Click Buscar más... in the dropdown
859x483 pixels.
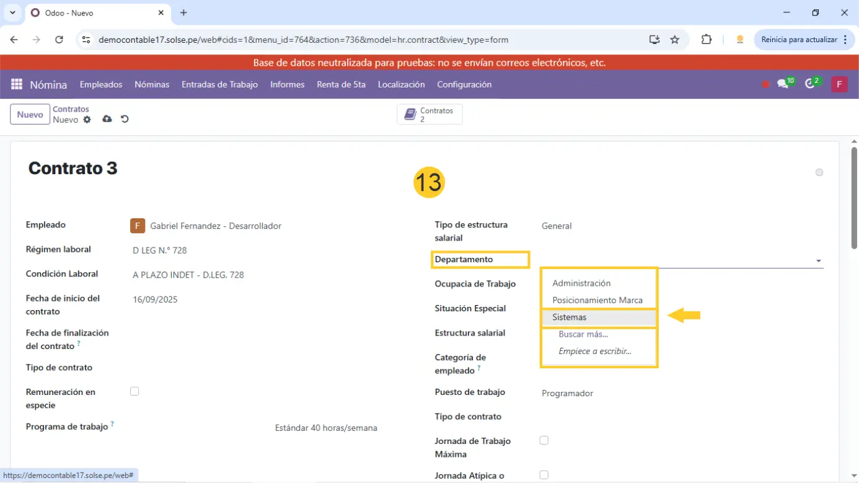tap(583, 334)
